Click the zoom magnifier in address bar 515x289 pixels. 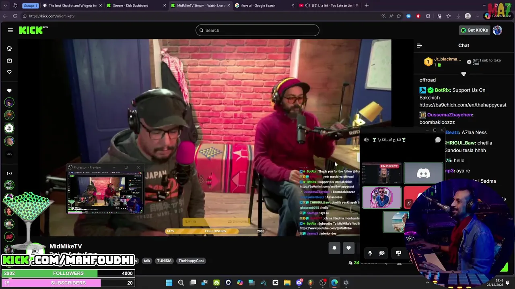click(383, 16)
